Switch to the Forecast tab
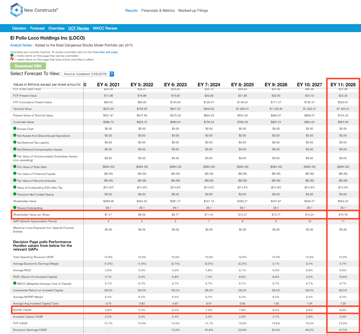361x334 pixels. tap(37, 28)
